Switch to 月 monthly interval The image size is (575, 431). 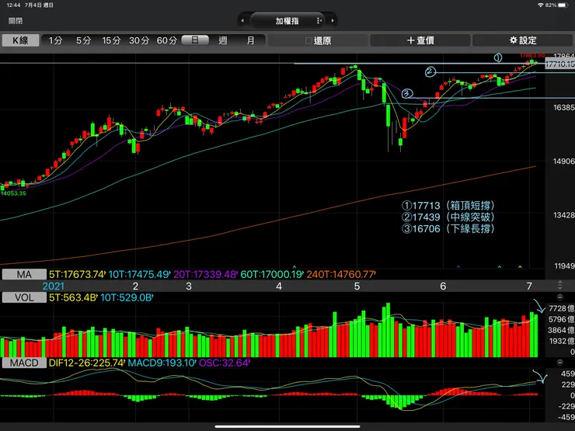[250, 40]
